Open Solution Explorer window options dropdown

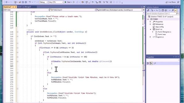(174, 7)
